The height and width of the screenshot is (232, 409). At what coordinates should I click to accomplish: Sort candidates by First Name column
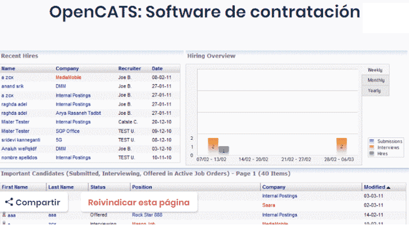pos(15,187)
